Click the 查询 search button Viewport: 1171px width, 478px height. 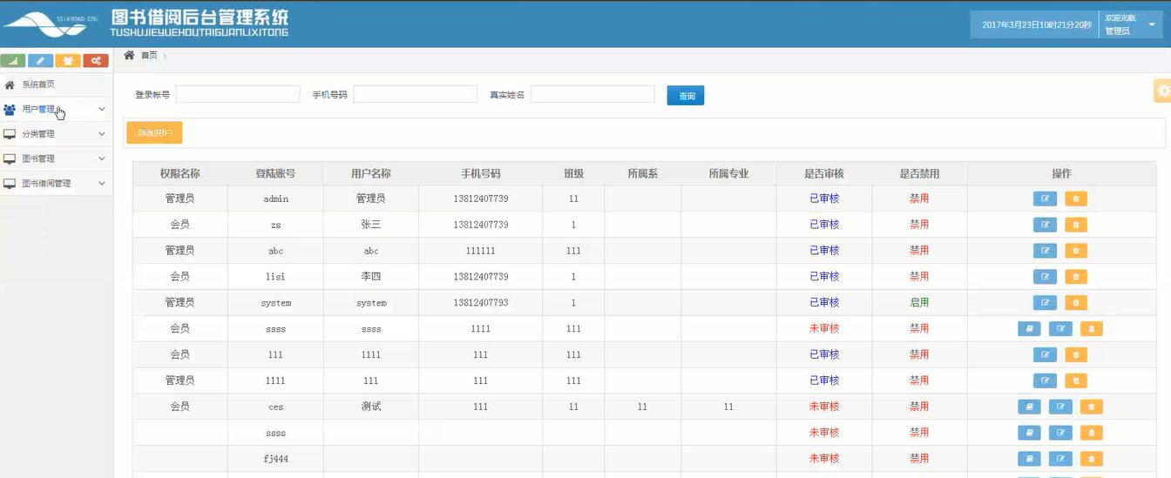click(x=686, y=96)
